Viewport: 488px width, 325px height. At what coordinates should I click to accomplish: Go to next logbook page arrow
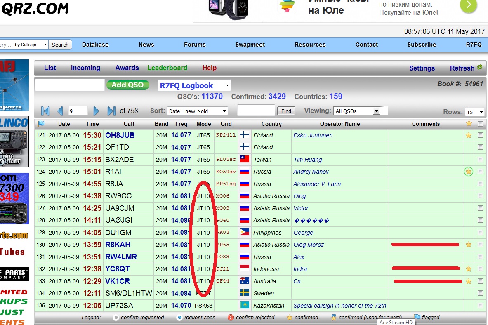(x=96, y=111)
